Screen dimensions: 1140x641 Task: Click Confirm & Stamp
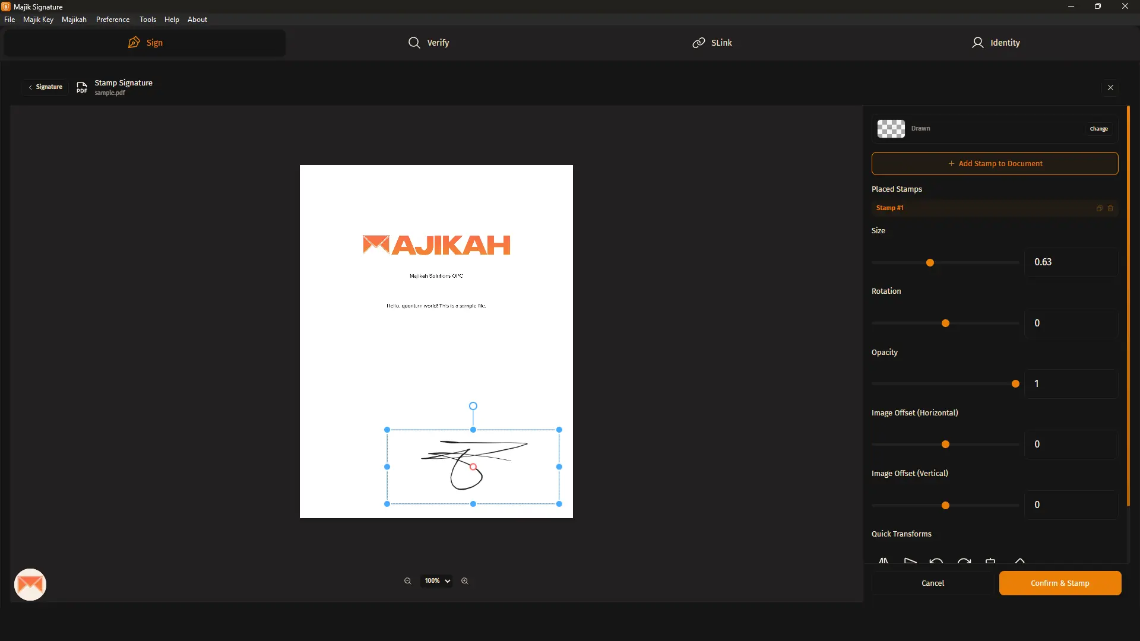pyautogui.click(x=1060, y=583)
